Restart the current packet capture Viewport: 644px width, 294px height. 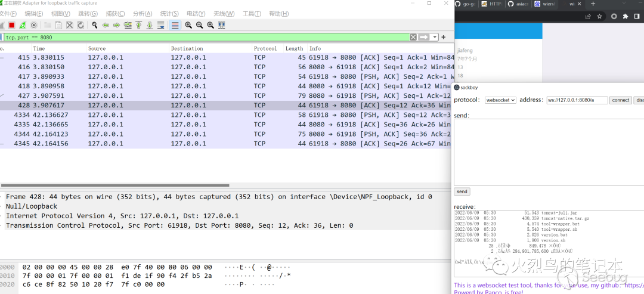(23, 25)
